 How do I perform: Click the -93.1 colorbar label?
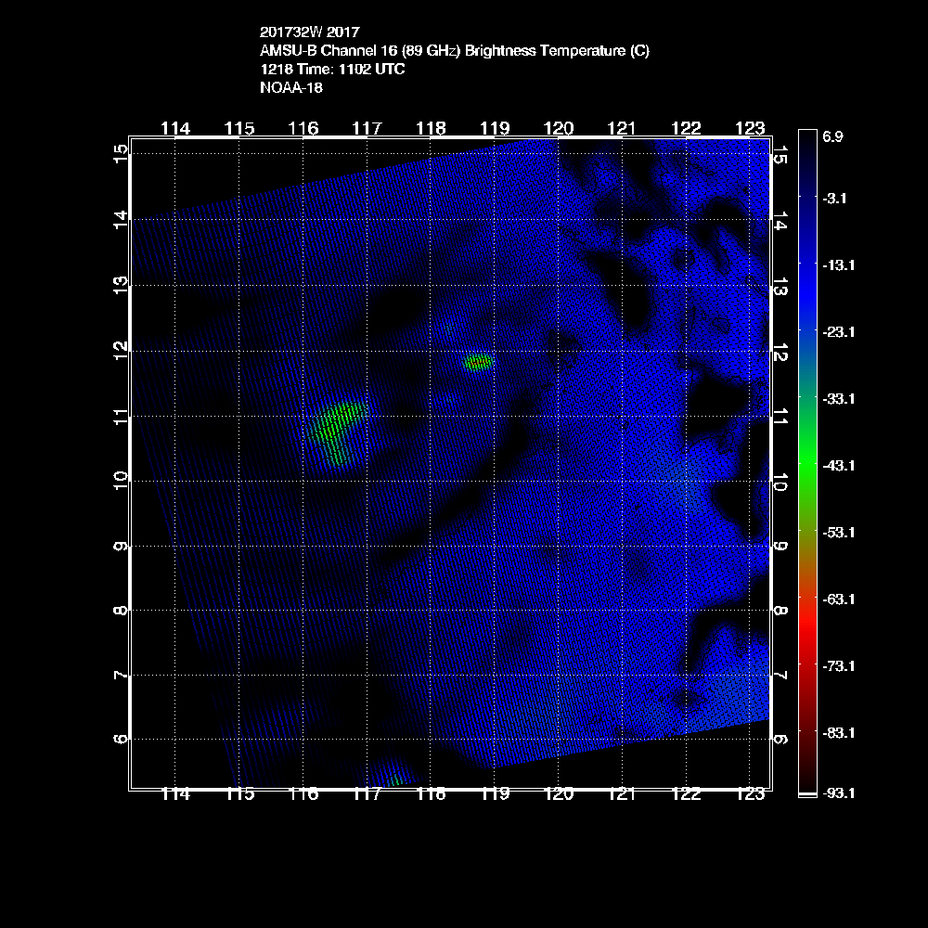pos(838,793)
